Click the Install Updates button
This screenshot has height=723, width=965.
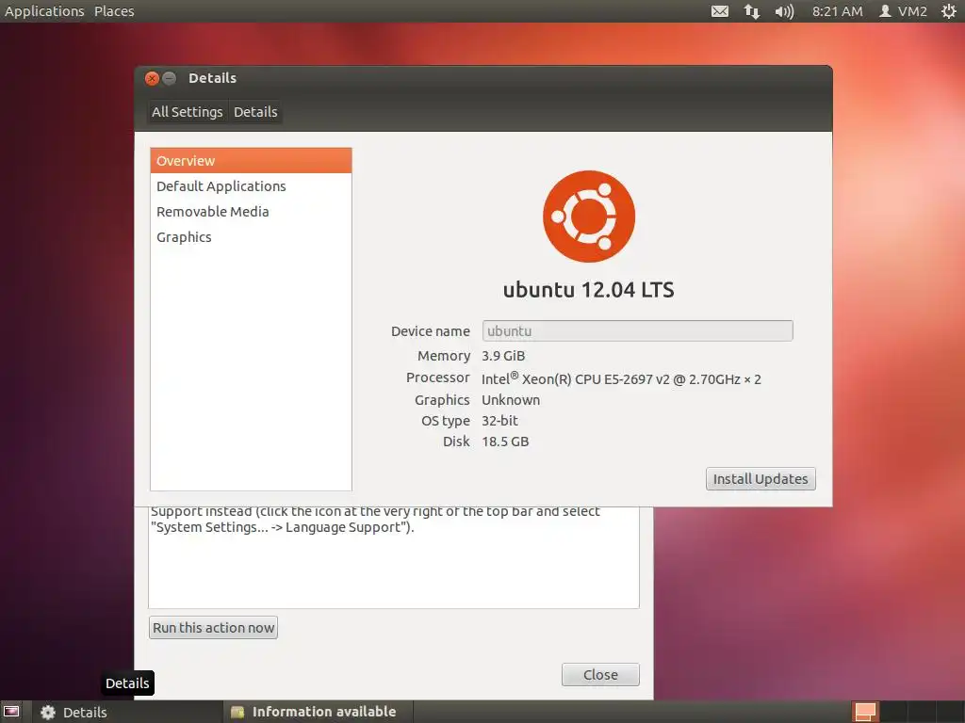coord(761,479)
